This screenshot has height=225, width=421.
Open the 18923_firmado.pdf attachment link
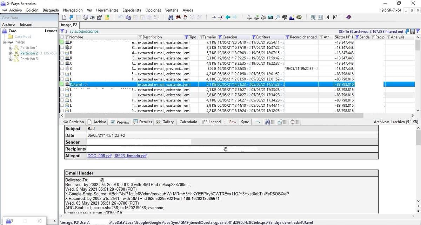pyautogui.click(x=130, y=156)
